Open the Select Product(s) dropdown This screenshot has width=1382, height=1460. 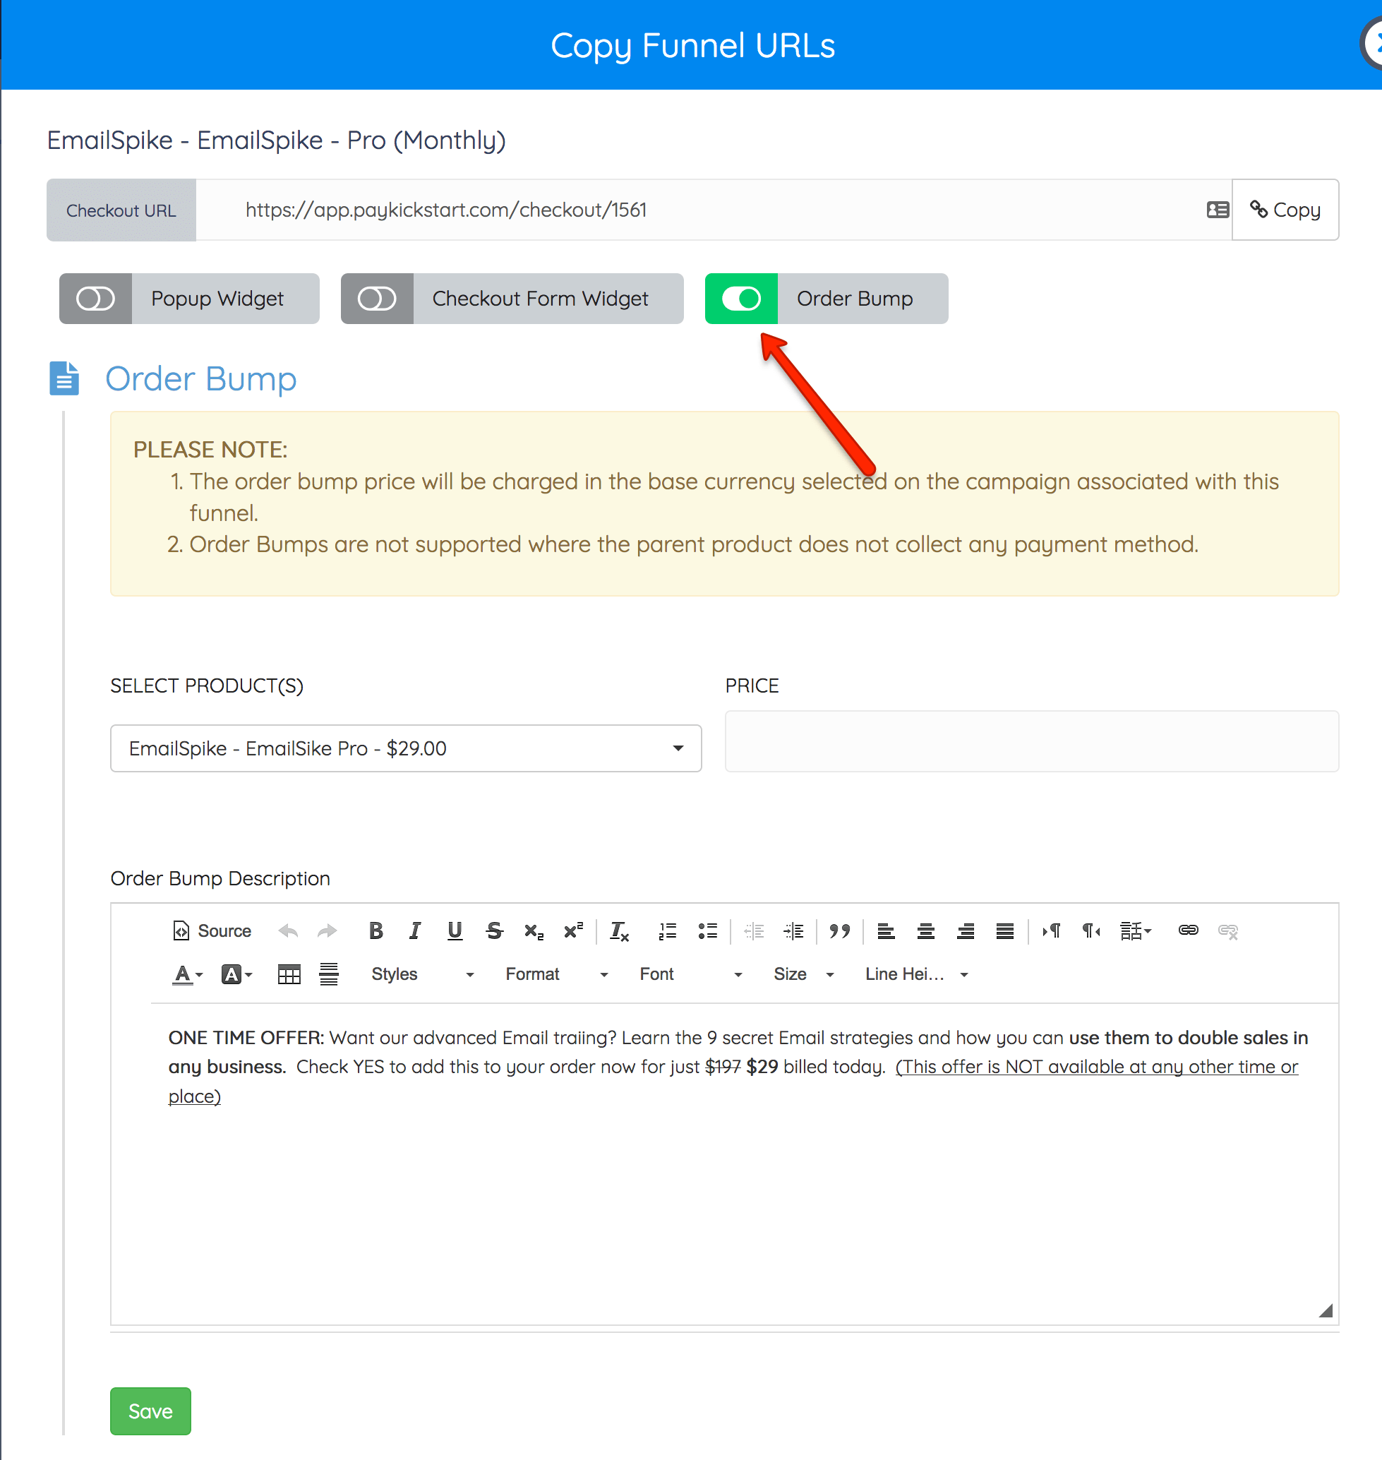click(x=406, y=748)
